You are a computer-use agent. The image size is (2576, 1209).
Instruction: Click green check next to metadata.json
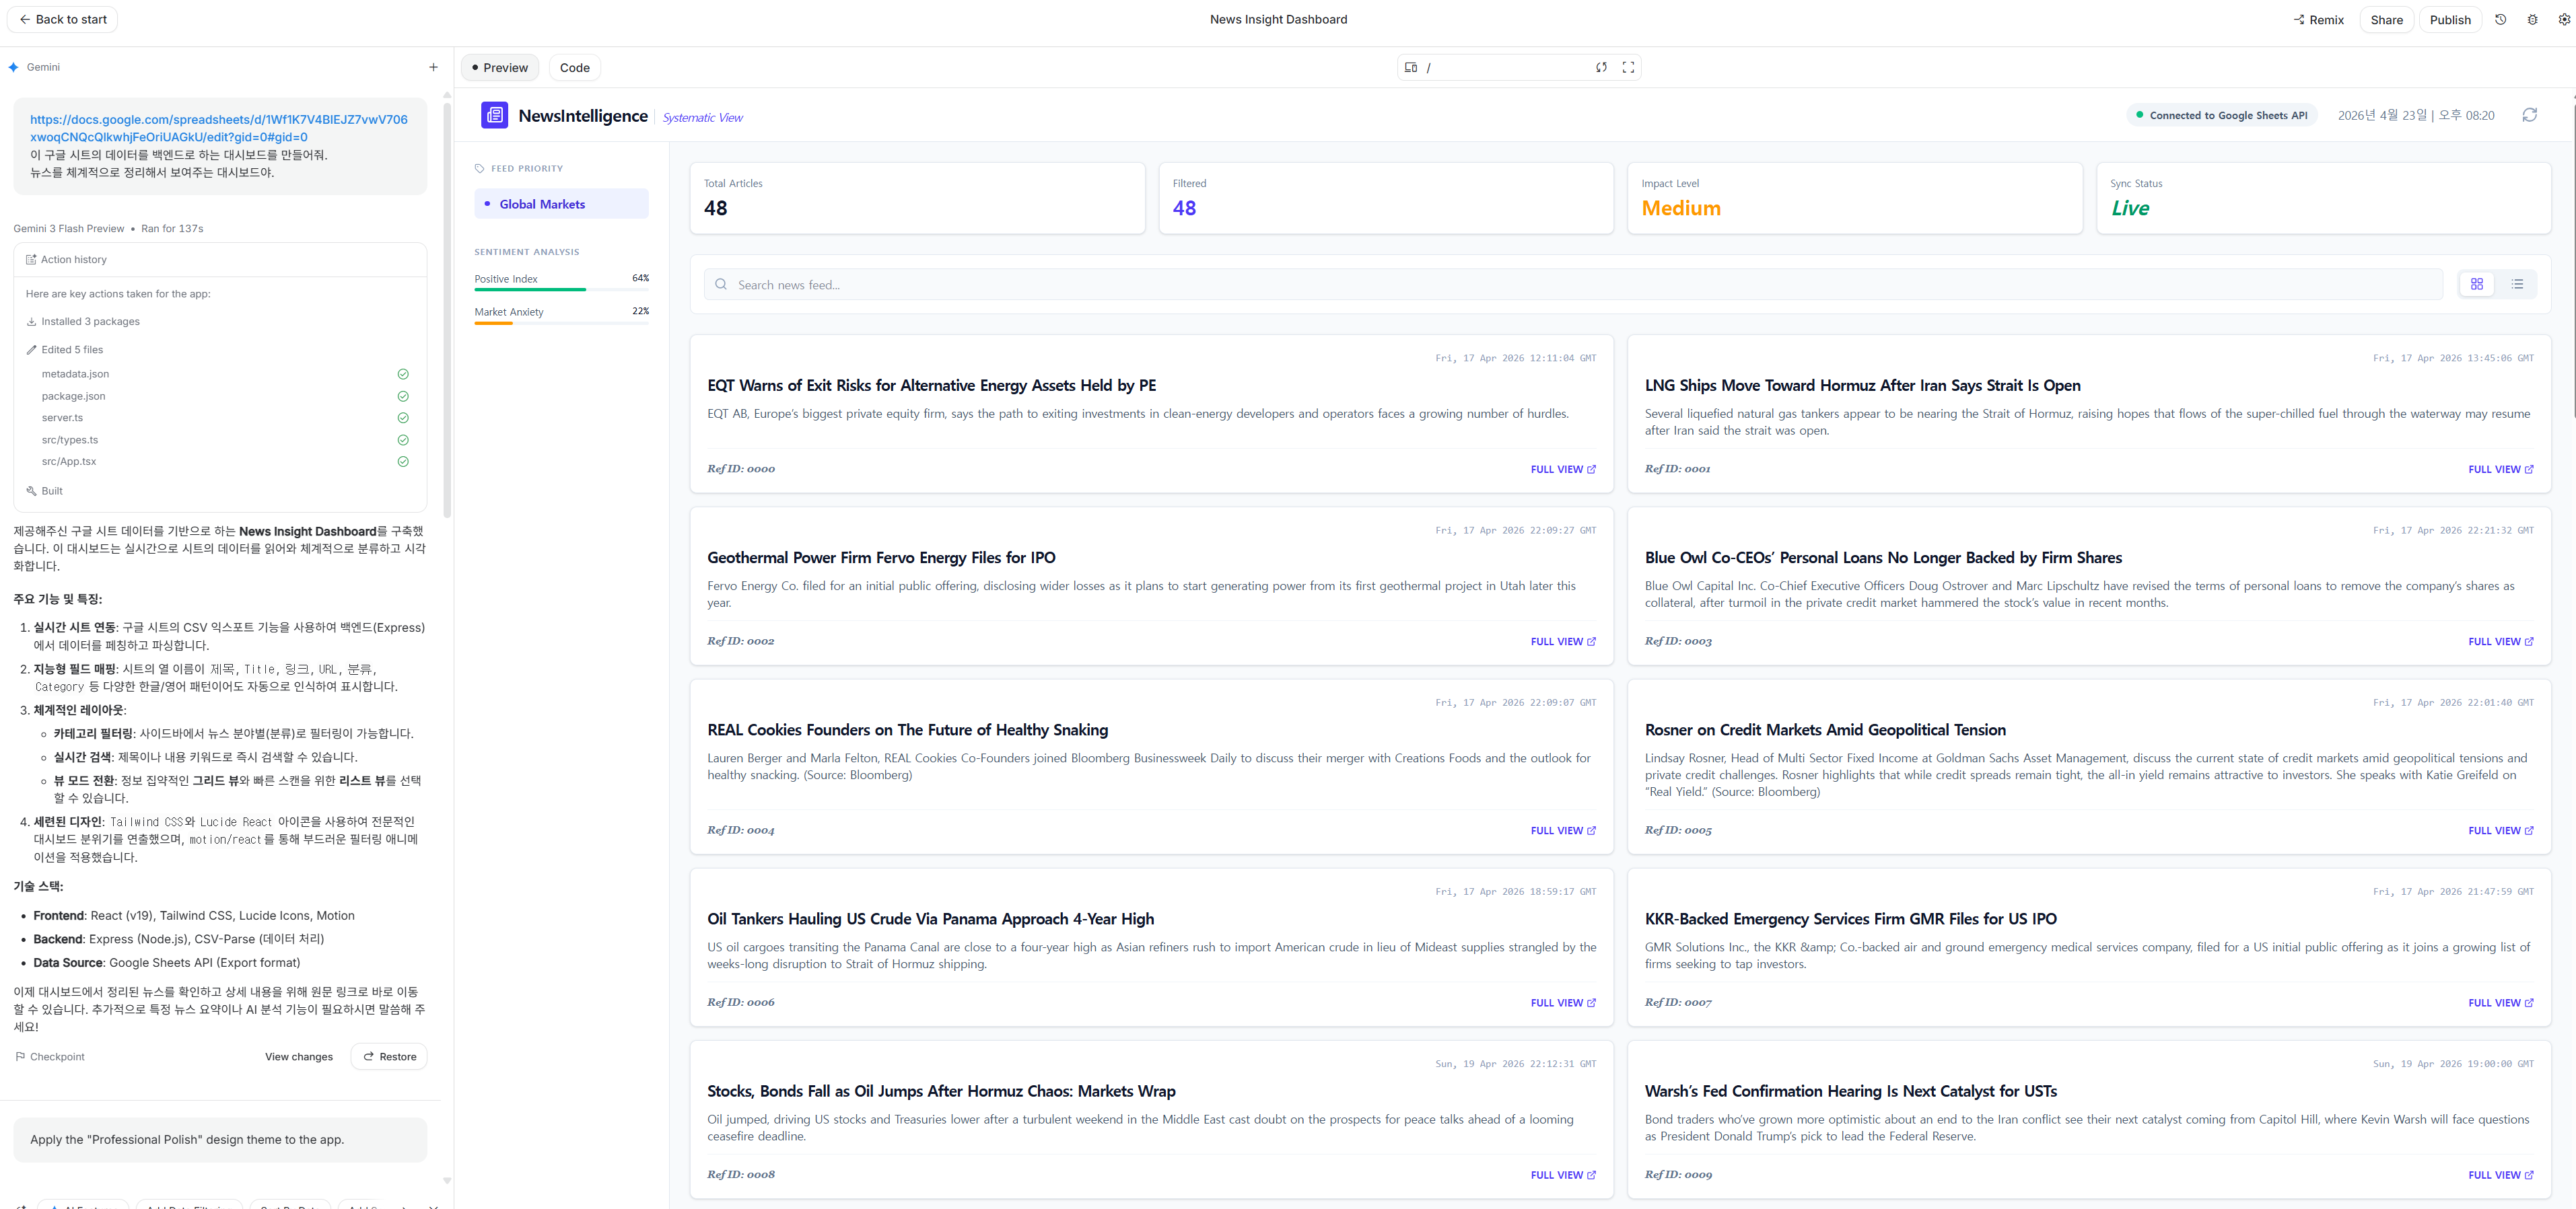[403, 375]
